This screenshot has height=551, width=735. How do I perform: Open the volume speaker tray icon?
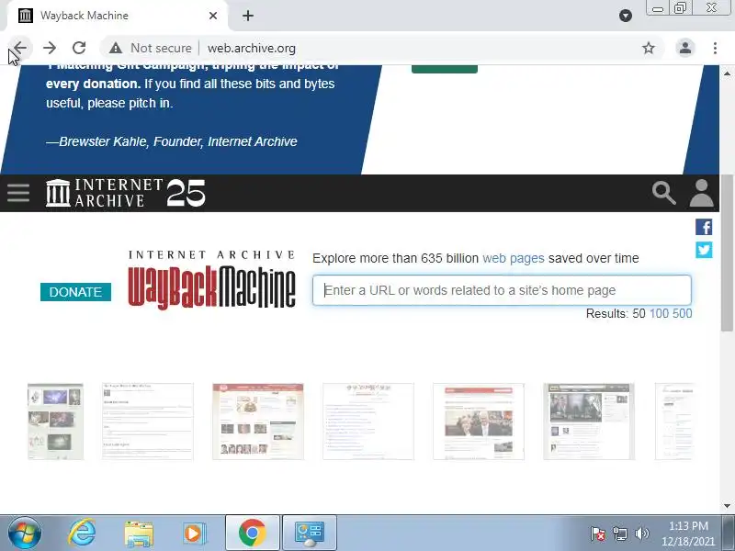click(x=641, y=534)
